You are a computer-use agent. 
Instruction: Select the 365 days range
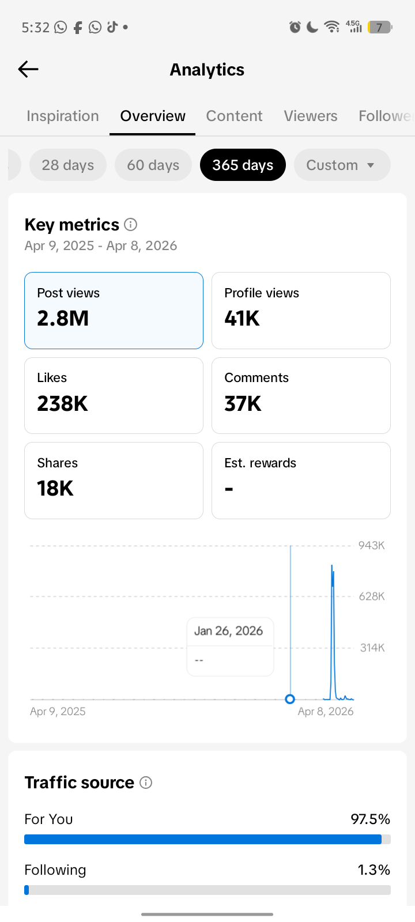click(x=243, y=165)
